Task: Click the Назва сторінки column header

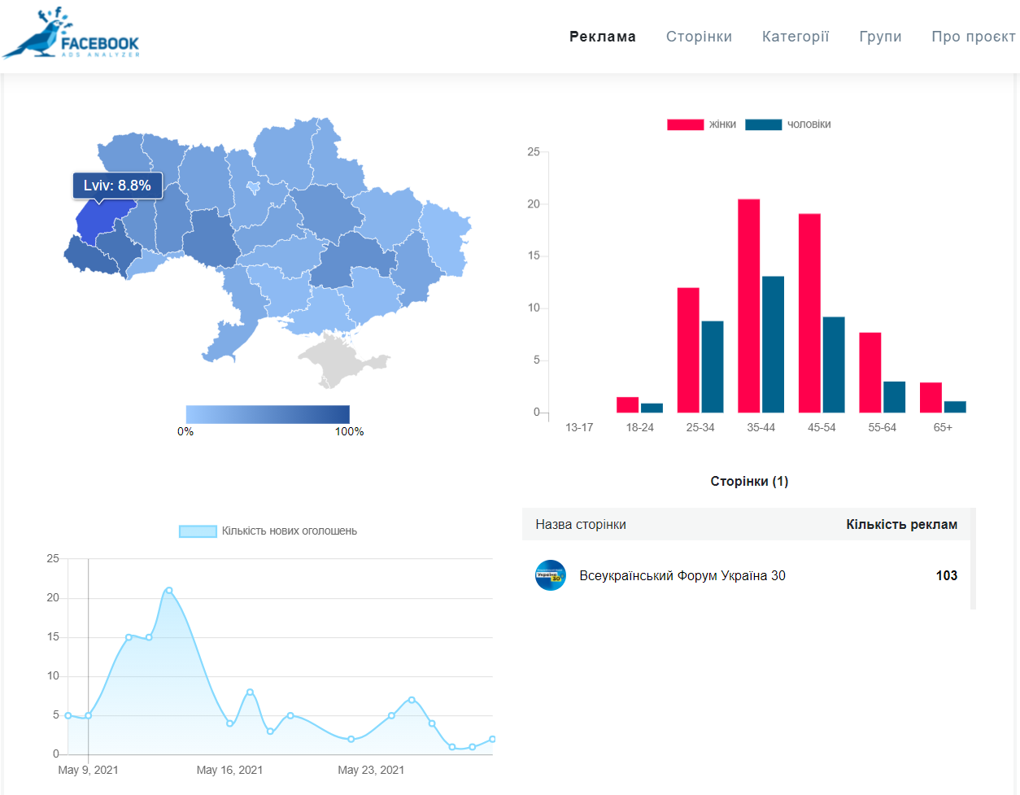Action: coord(581,524)
